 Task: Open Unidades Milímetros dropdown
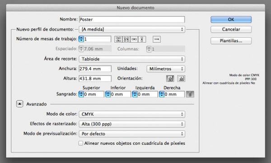pos(166,69)
